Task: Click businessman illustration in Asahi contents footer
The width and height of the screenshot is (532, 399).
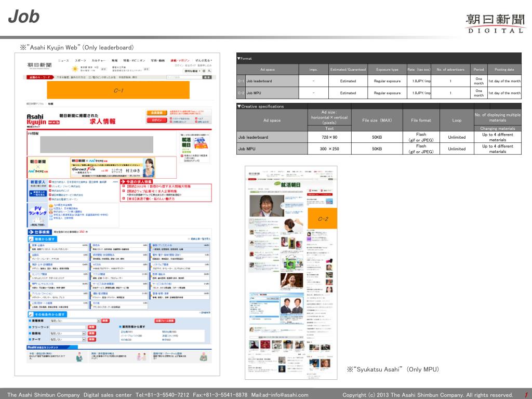Action: tap(79, 356)
